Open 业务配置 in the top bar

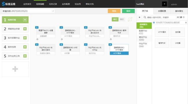tap(66, 4)
